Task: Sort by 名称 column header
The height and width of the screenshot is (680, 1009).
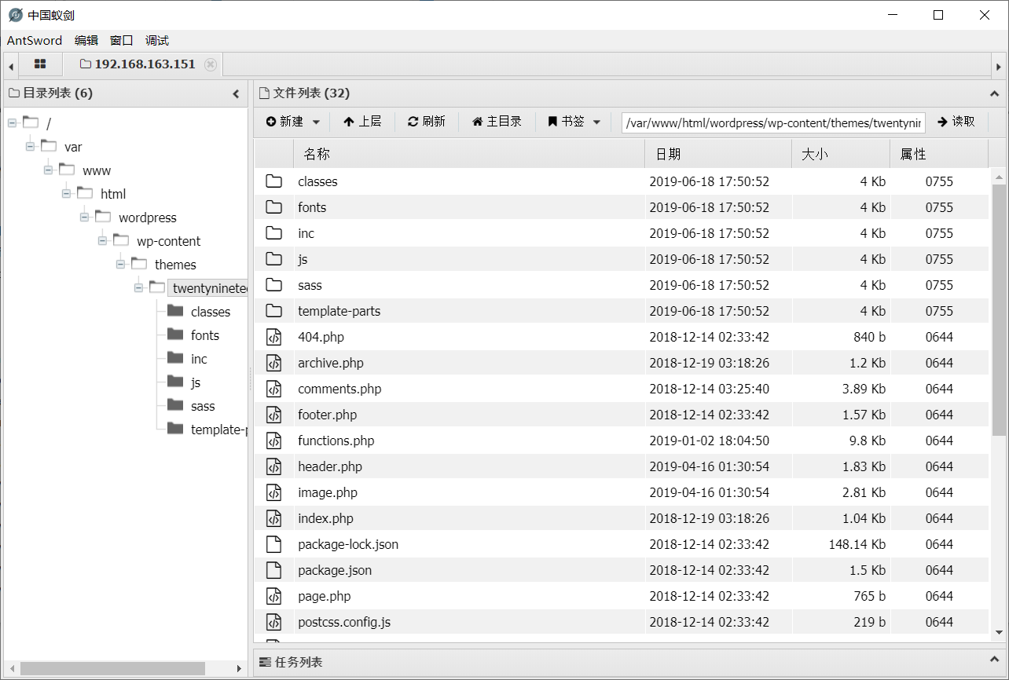Action: click(469, 155)
